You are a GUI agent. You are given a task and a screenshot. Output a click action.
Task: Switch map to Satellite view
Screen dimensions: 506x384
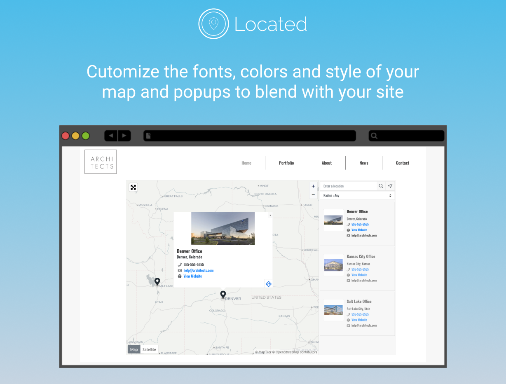click(149, 349)
